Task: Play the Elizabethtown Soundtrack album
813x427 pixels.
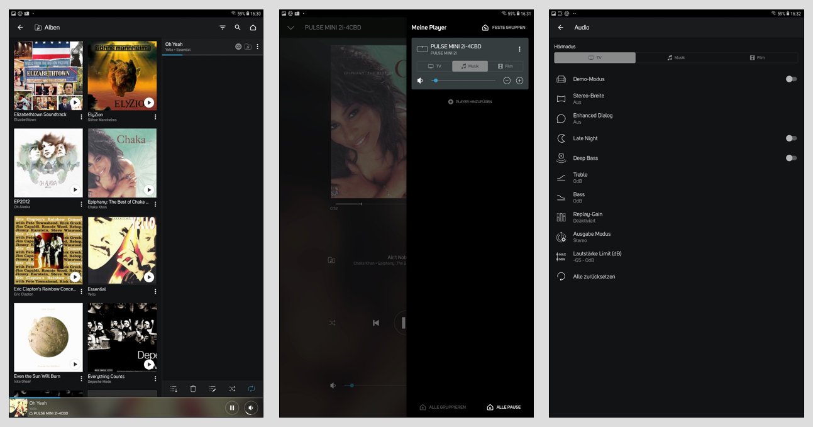Action: pos(75,103)
